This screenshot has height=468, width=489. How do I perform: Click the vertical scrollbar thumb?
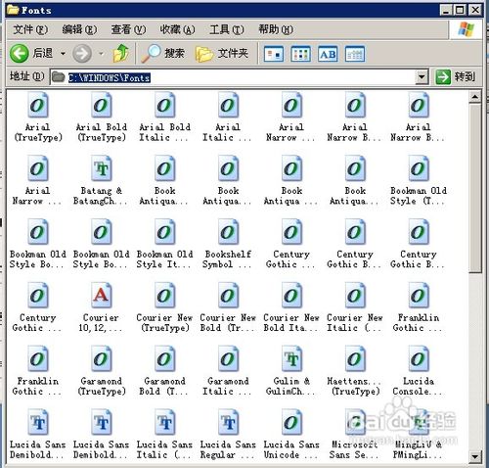475,188
